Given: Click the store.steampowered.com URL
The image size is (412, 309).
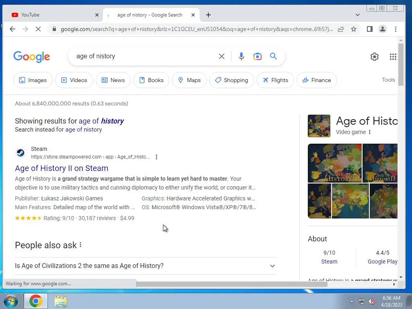Looking at the screenshot, I should coord(90,157).
